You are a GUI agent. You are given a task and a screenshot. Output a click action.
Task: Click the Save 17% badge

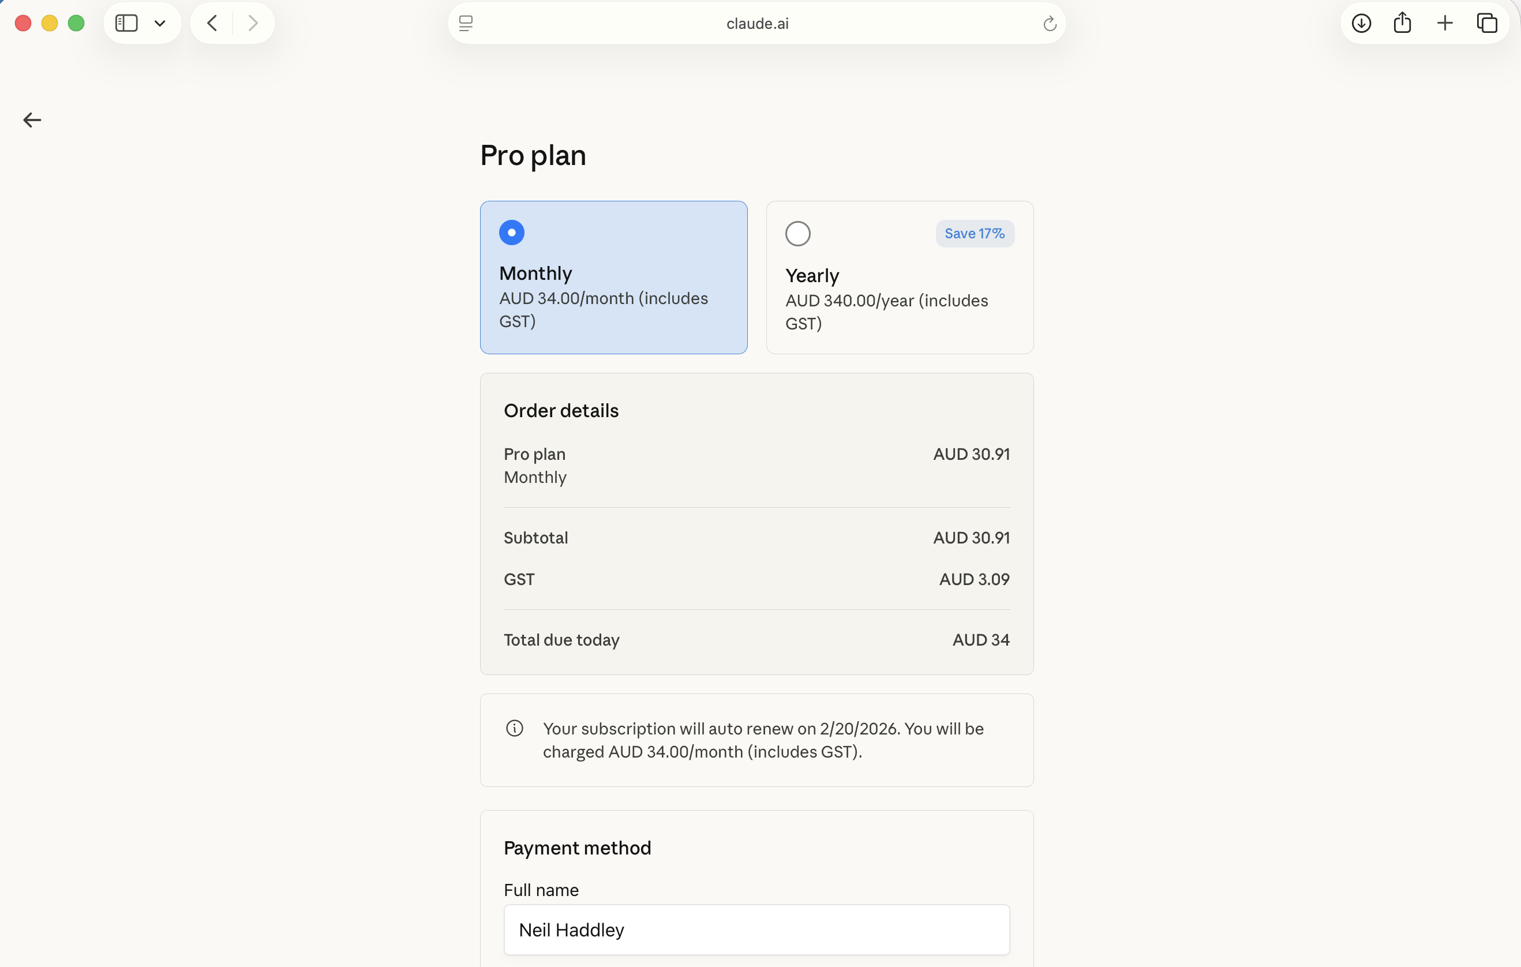point(974,233)
